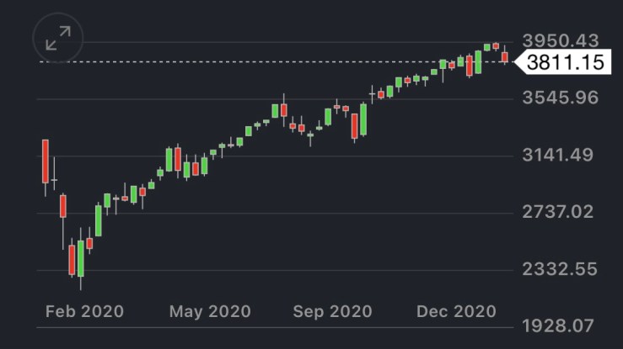Select the May 2020 date label
This screenshot has width=623, height=349.
click(x=210, y=311)
